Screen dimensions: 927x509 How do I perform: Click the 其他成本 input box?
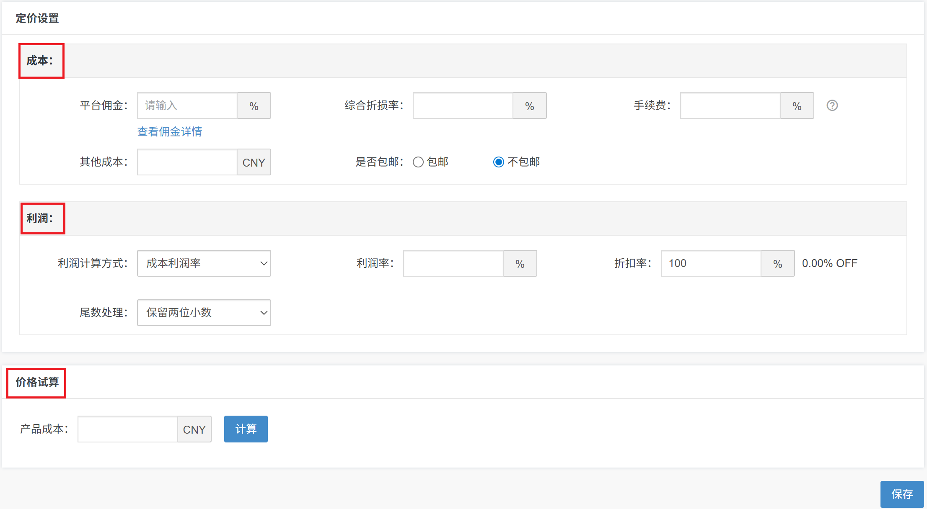187,162
